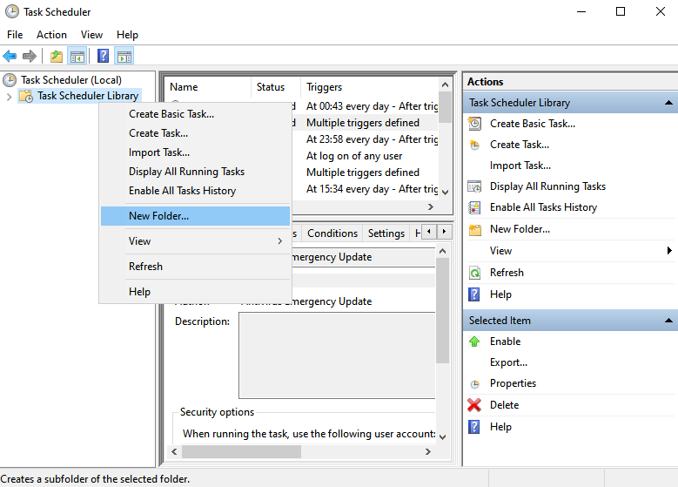Click the Create Basic Task icon in Actions pane
Image resolution: width=678 pixels, height=487 pixels.
[474, 124]
